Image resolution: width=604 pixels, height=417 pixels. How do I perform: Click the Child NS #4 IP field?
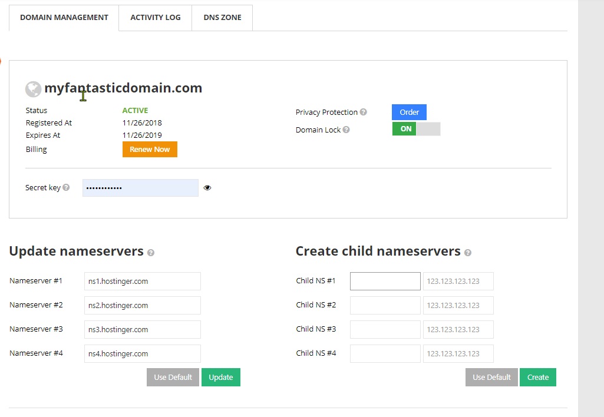click(x=458, y=353)
